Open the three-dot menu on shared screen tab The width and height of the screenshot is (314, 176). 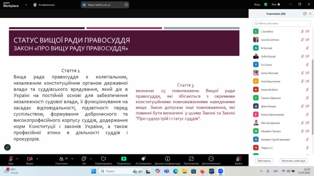tap(126, 5)
